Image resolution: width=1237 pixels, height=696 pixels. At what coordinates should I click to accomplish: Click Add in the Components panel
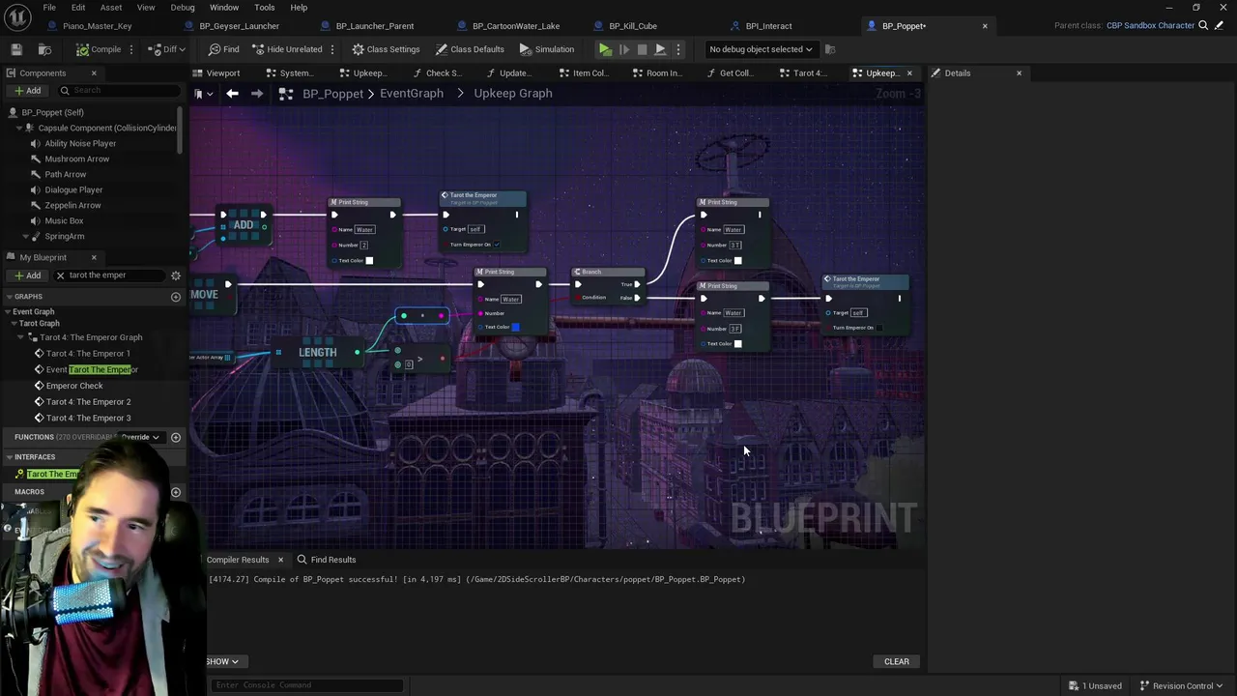[27, 91]
